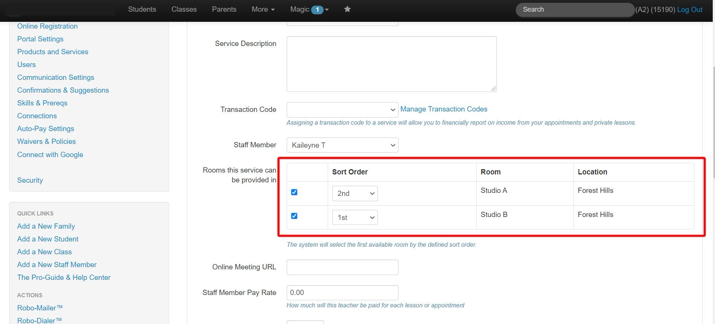Open Auto-Pay Settings link
Image resolution: width=715 pixels, height=324 pixels.
pyautogui.click(x=46, y=128)
